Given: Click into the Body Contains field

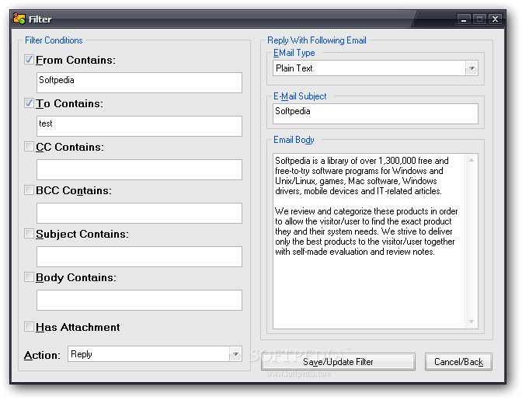Looking at the screenshot, I should coord(139,300).
